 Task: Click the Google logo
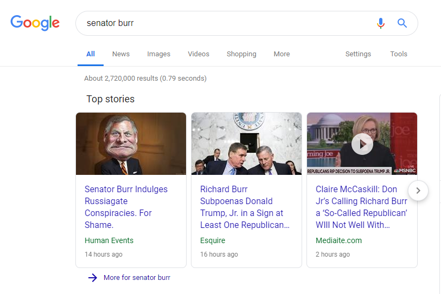(35, 23)
